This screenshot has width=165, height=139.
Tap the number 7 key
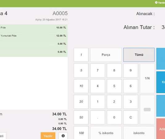[x=98, y=70]
